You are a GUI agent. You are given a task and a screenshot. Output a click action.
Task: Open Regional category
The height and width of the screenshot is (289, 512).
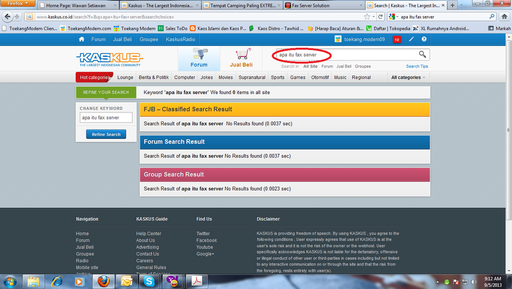pyautogui.click(x=361, y=78)
